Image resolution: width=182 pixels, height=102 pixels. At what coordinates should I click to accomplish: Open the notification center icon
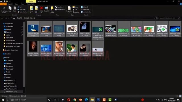click(178, 100)
